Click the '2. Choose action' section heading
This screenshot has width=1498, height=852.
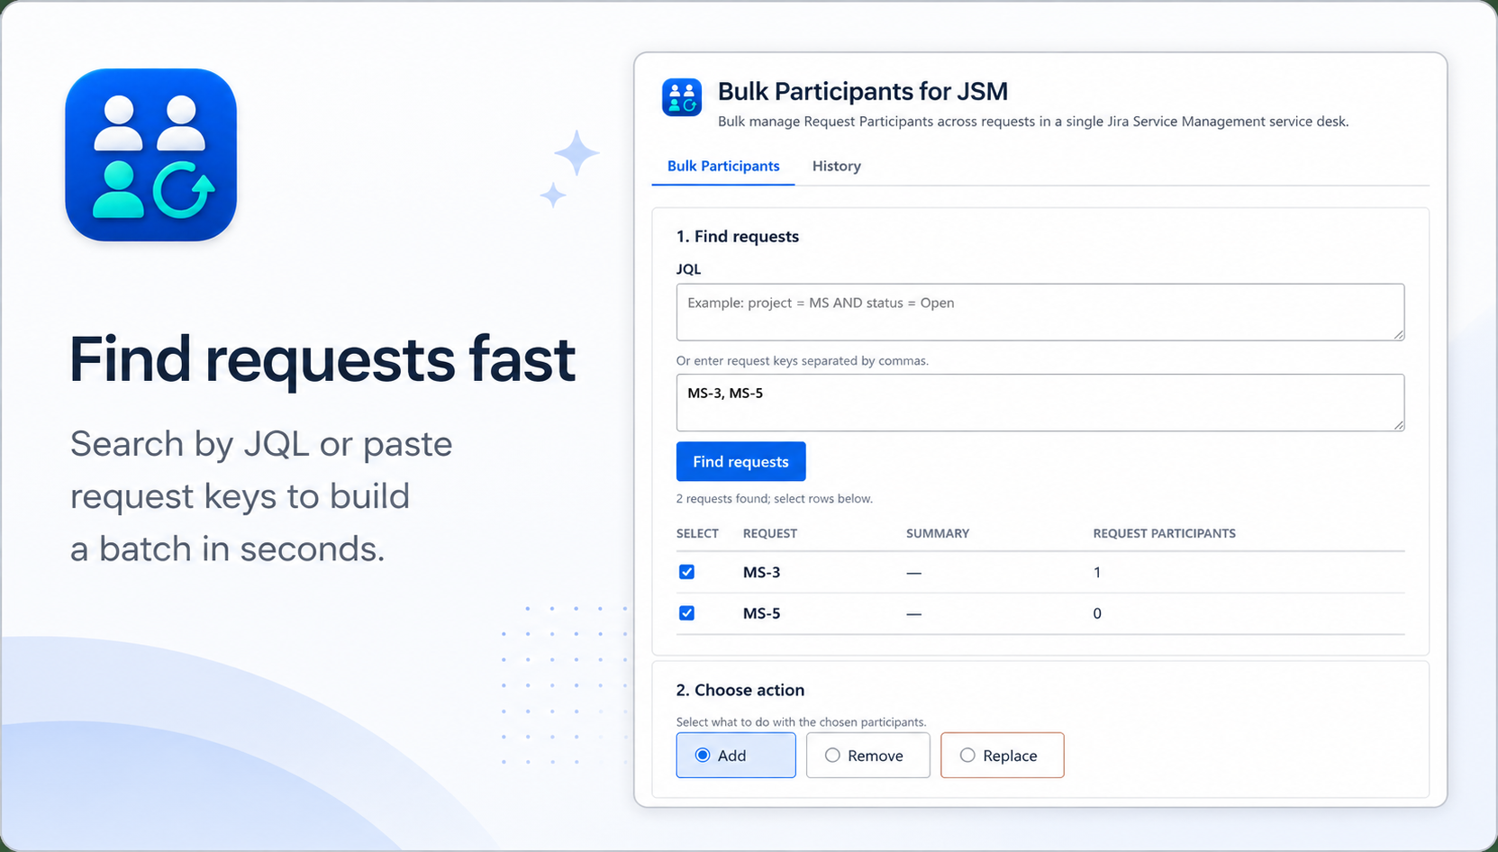(x=740, y=690)
